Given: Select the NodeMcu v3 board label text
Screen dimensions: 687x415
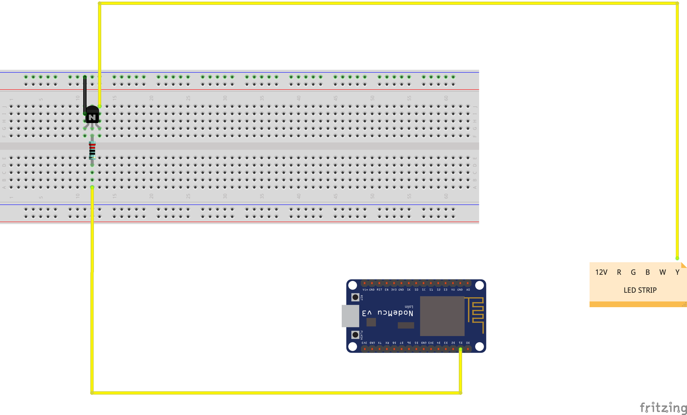Looking at the screenshot, I should [x=387, y=313].
